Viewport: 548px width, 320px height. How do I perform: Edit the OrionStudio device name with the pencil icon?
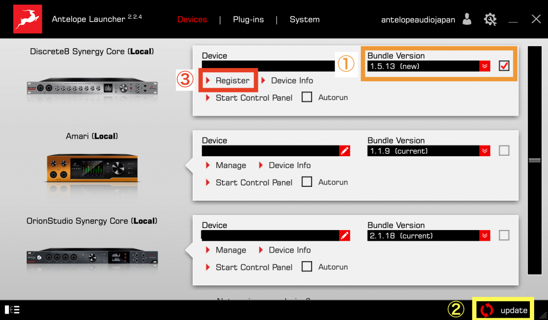click(345, 235)
